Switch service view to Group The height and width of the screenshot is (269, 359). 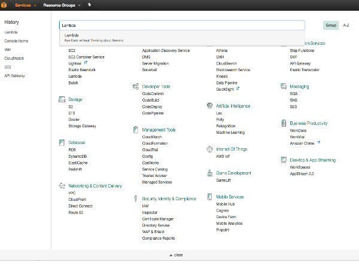click(331, 26)
